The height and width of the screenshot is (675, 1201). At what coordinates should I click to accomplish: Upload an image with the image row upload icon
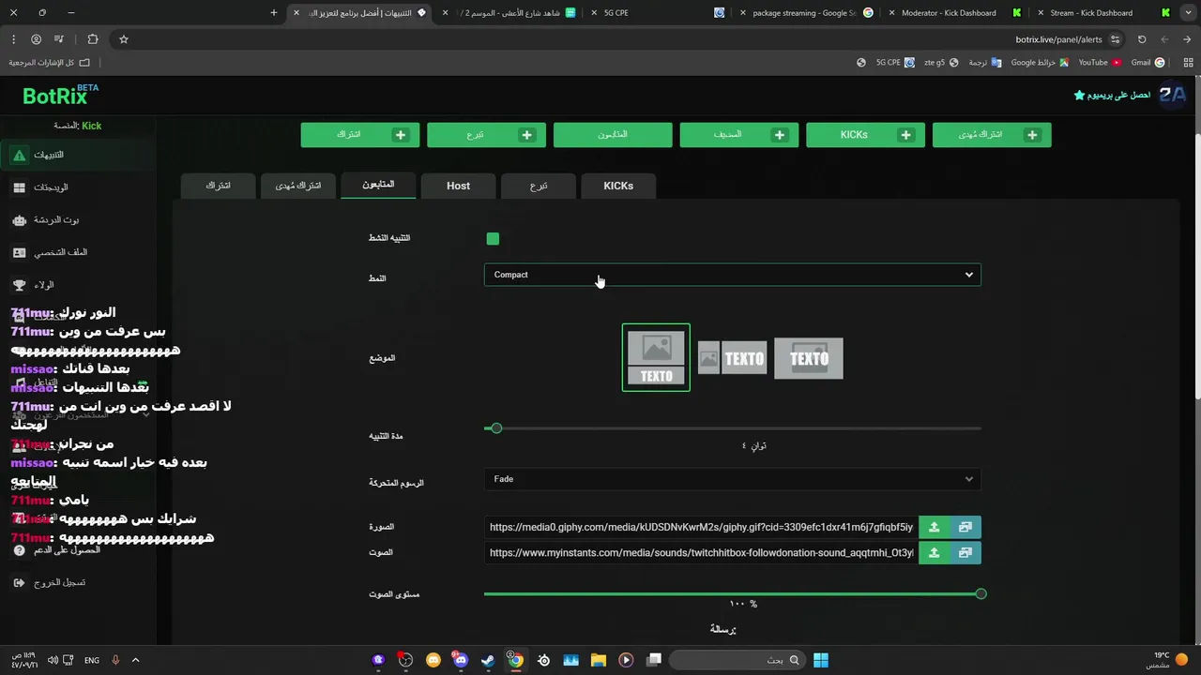coord(934,527)
